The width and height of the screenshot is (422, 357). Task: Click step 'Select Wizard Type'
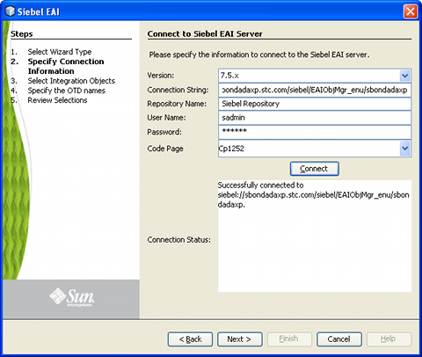click(x=60, y=52)
